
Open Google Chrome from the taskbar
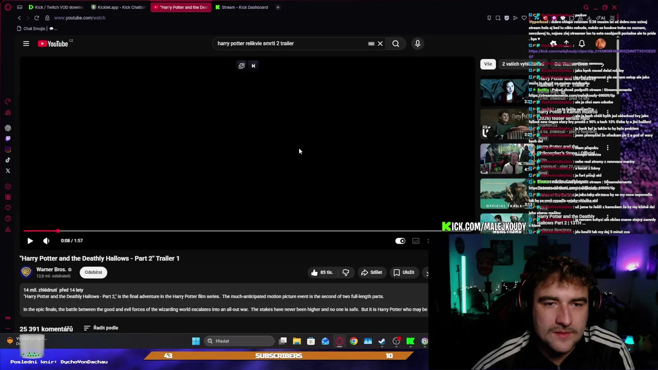coord(354,341)
